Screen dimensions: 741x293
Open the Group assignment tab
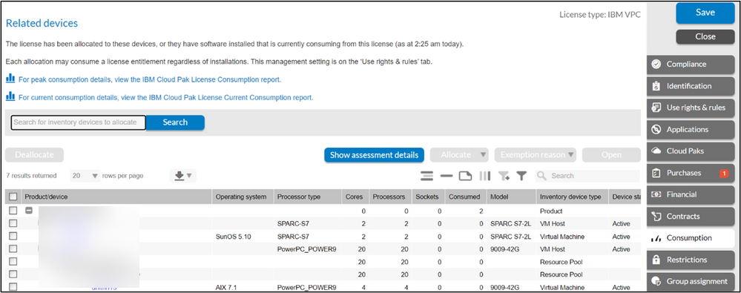click(691, 282)
